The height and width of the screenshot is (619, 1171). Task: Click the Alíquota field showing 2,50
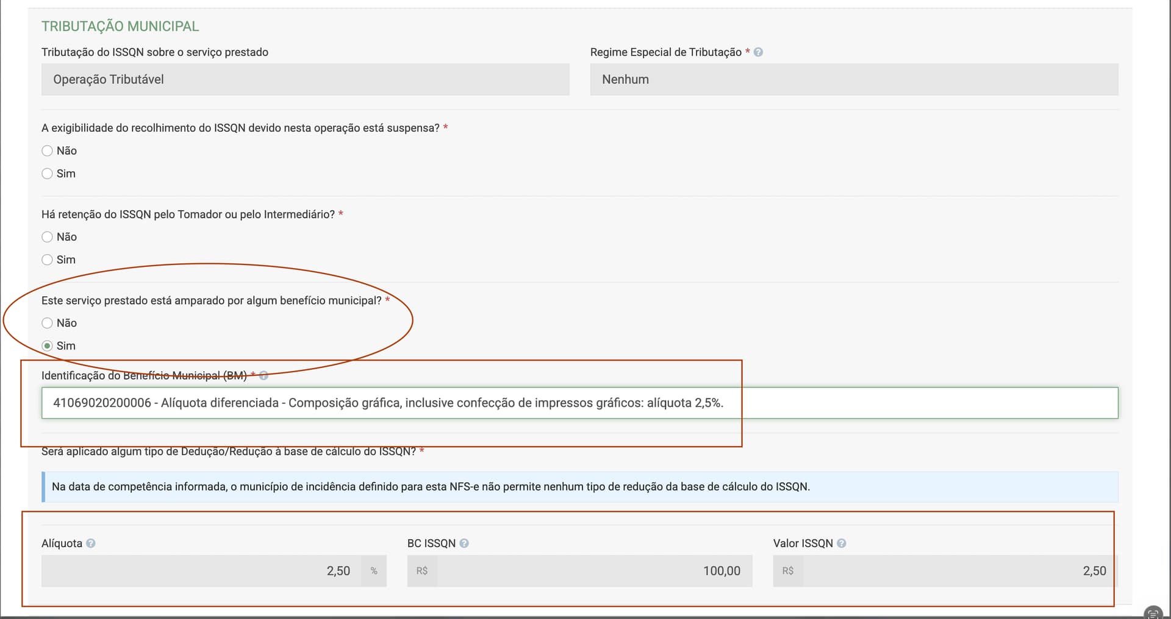tap(201, 571)
